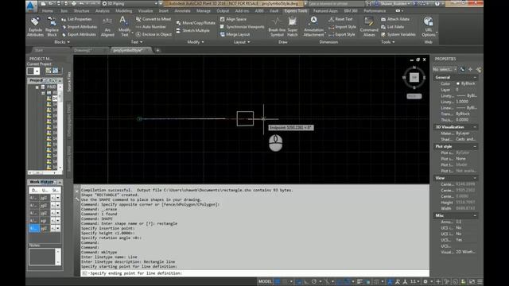Viewport: 509px width, 286px height.
Task: Toggle grid display in status bar
Action: click(278, 281)
